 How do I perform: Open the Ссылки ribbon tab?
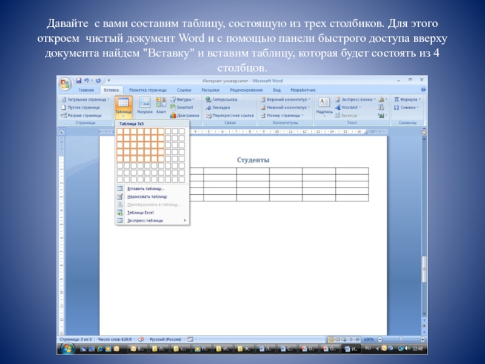point(184,90)
